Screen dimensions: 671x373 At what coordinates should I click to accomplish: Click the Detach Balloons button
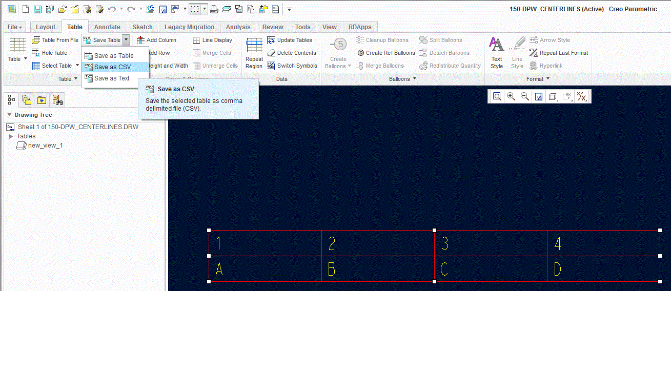pyautogui.click(x=444, y=53)
